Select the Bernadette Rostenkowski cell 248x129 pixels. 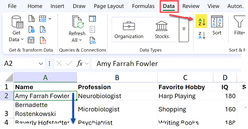point(45,109)
